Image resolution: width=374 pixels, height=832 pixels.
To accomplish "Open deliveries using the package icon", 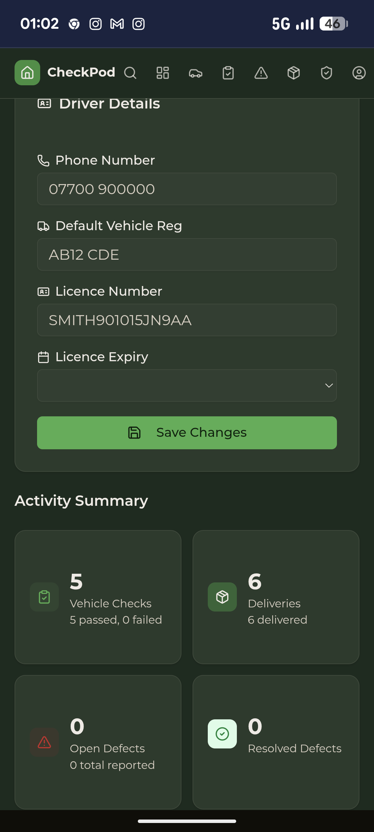I will point(294,73).
